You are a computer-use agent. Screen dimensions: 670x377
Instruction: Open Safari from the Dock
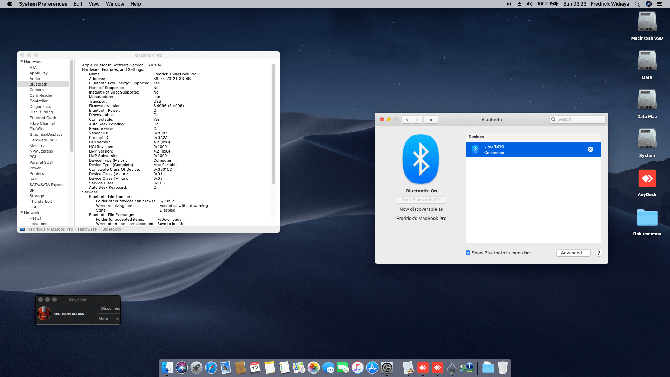click(x=211, y=367)
